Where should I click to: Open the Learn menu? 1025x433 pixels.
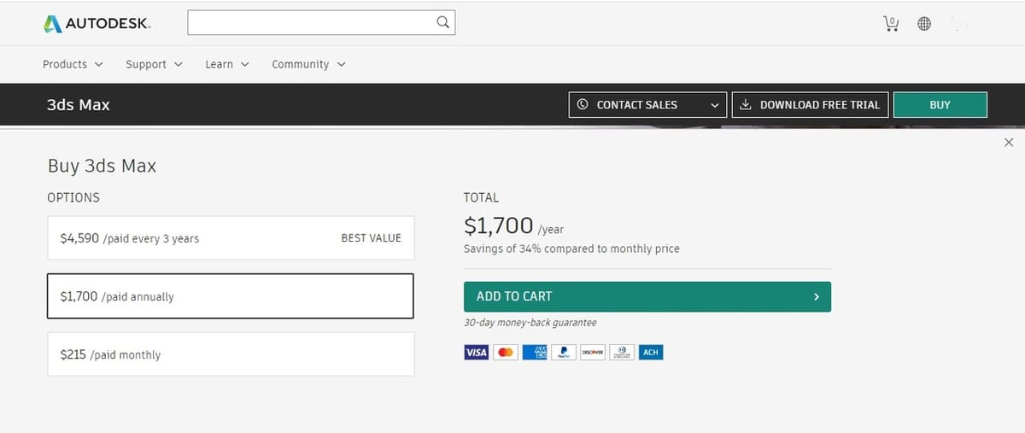point(227,64)
